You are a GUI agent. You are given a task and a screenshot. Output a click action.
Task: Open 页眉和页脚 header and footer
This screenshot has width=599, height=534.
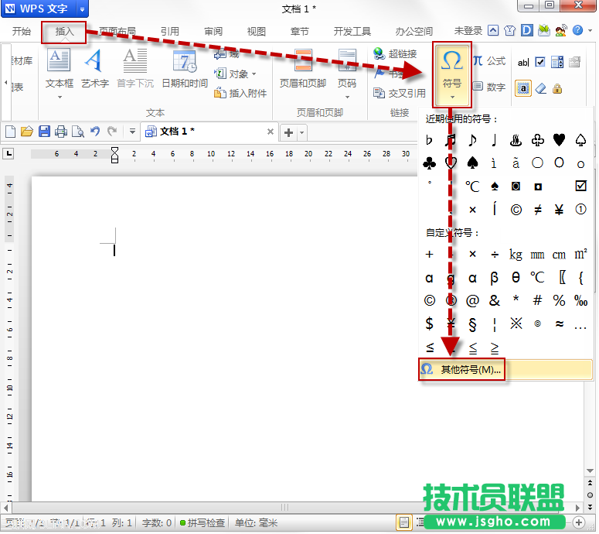click(x=303, y=69)
